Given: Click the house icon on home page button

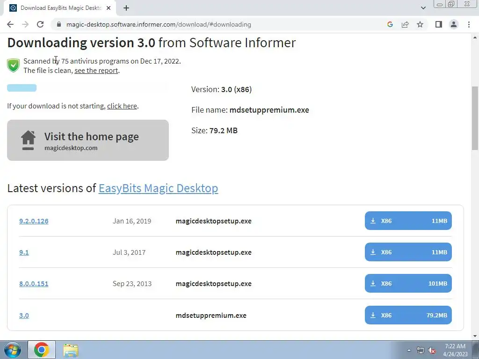Looking at the screenshot, I should pyautogui.click(x=28, y=140).
